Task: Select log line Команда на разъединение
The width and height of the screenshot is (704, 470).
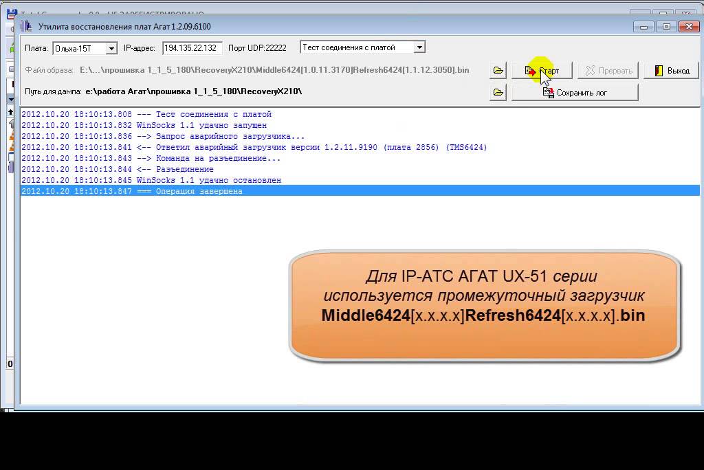Action: [x=360, y=158]
